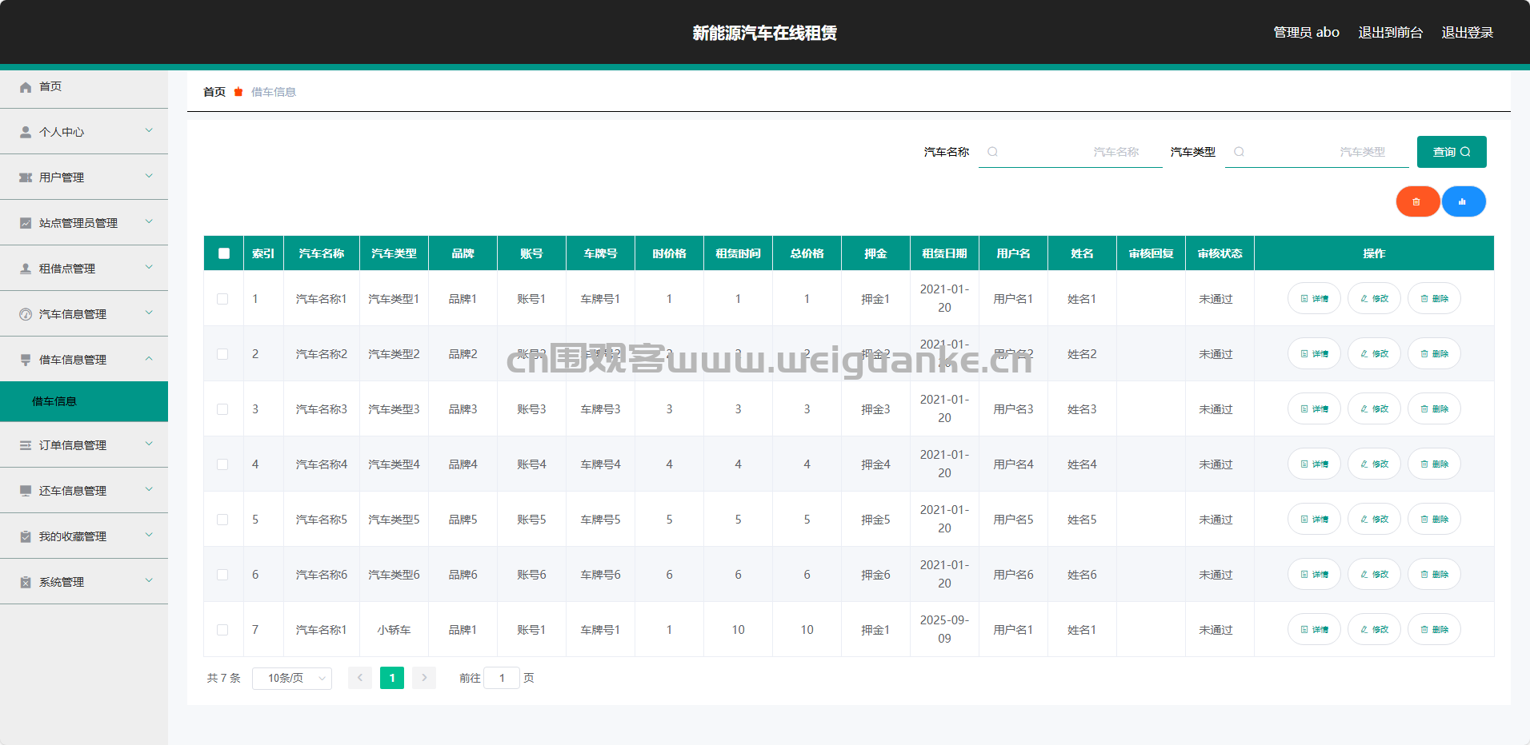
Task: Go to page 1 in pagination
Action: (392, 678)
